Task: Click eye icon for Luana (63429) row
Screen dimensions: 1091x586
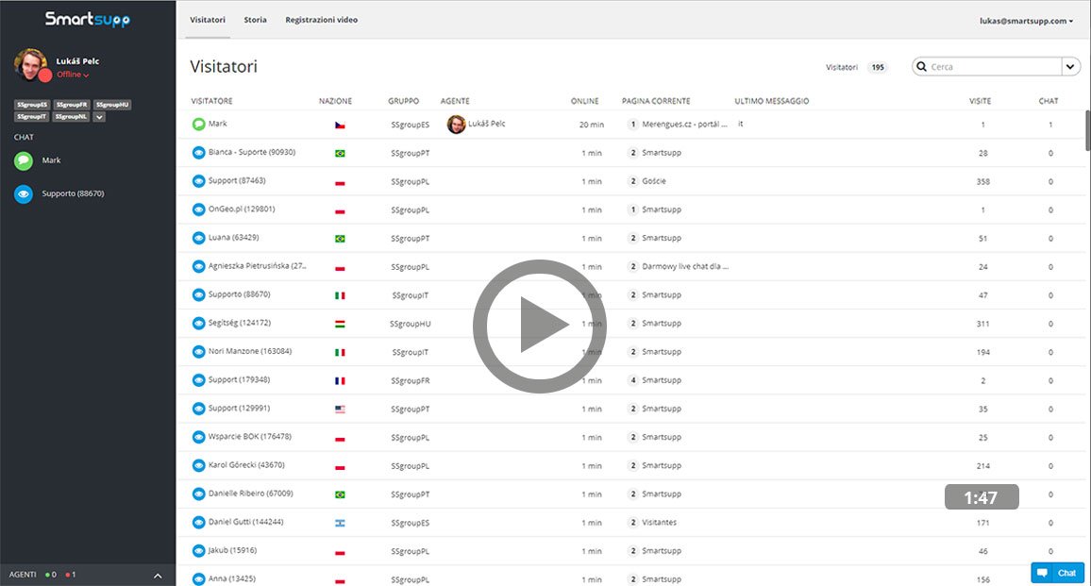Action: (198, 238)
